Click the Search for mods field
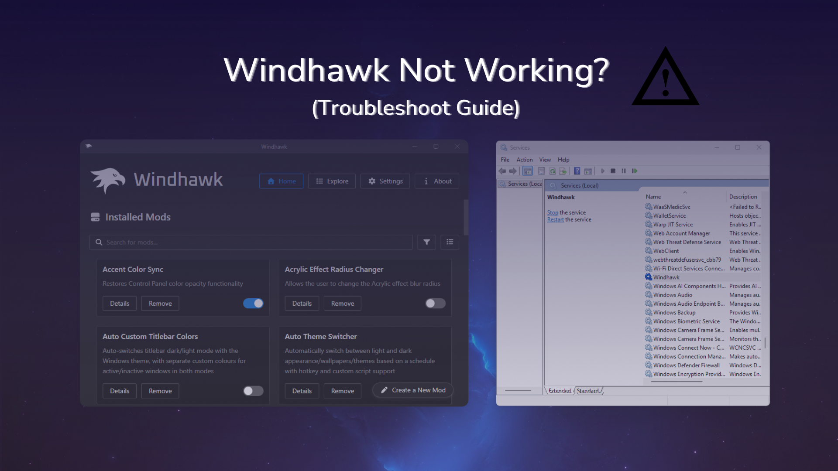 coord(251,242)
